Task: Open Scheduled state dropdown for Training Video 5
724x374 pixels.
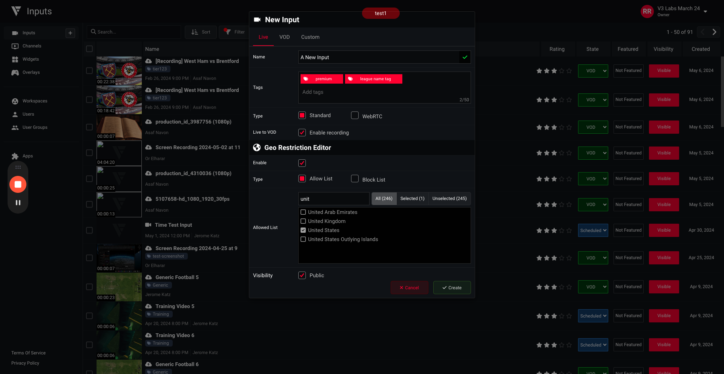Action: click(x=593, y=316)
